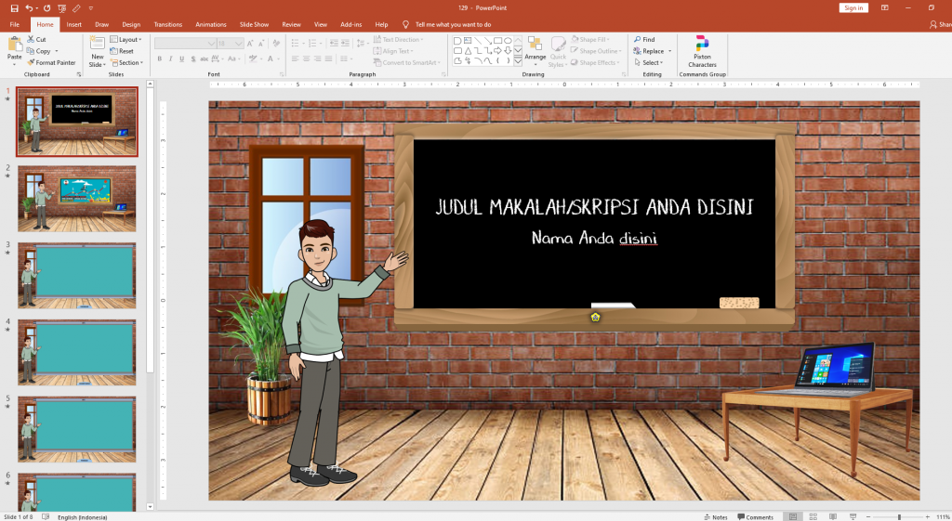Image resolution: width=952 pixels, height=521 pixels.
Task: Expand the shapes gallery More arrow
Action: click(x=518, y=61)
